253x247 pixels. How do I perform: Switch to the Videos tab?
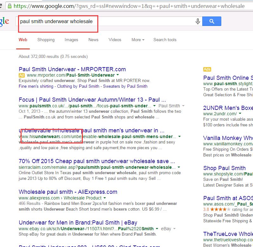pos(115,40)
